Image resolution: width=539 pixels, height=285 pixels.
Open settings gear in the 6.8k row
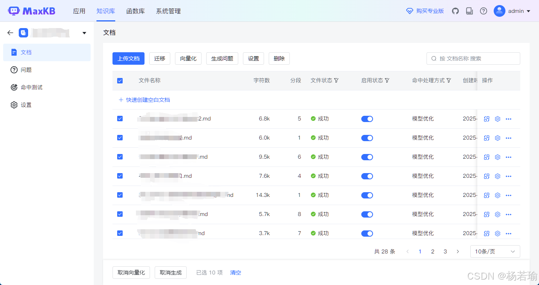498,119
